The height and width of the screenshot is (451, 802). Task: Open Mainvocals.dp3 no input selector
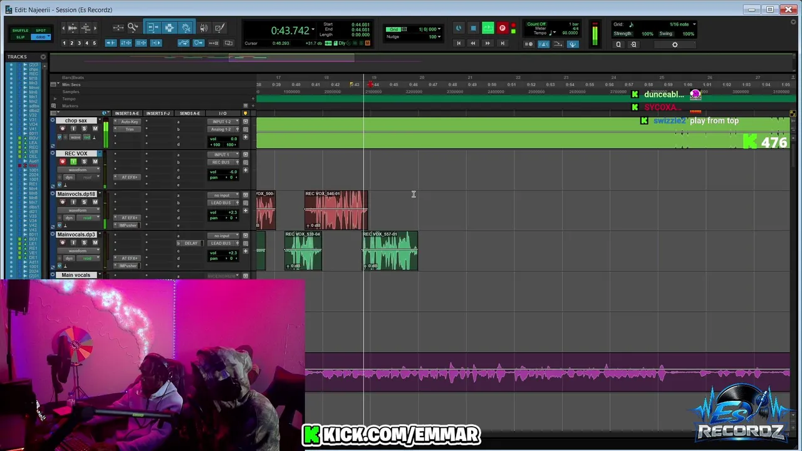[x=223, y=236]
